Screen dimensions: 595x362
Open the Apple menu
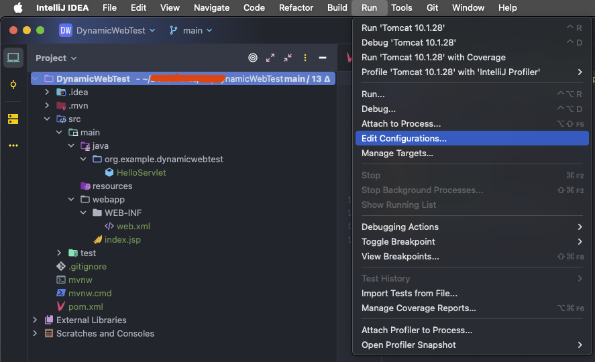coord(18,7)
